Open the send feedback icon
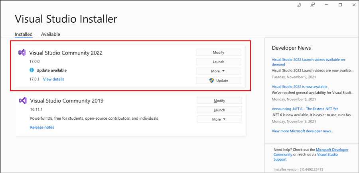Viewport: 359px width, 173px height. coord(312,5)
